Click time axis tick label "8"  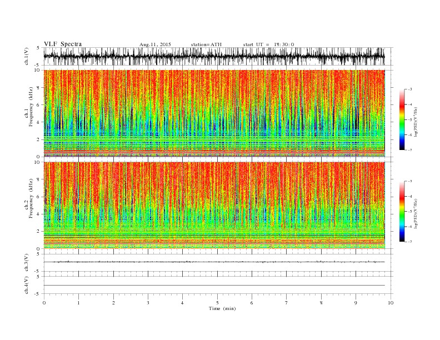click(x=321, y=303)
